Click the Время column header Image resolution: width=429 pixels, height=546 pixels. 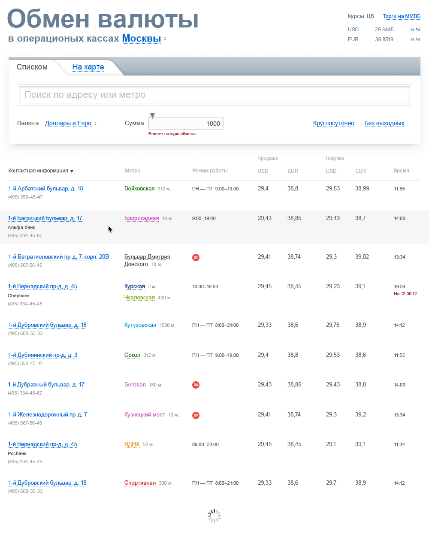[401, 171]
